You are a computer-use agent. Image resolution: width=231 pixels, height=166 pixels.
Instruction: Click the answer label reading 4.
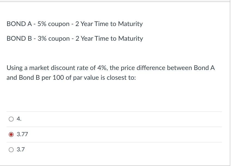tap(19, 119)
